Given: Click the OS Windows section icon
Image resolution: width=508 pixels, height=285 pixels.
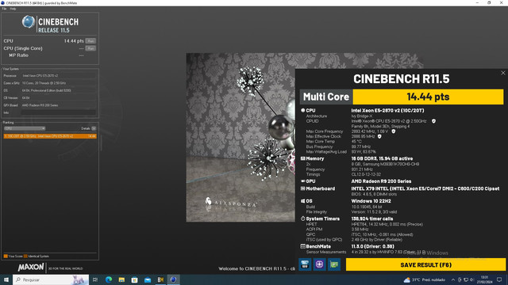Looking at the screenshot, I should pos(303,201).
